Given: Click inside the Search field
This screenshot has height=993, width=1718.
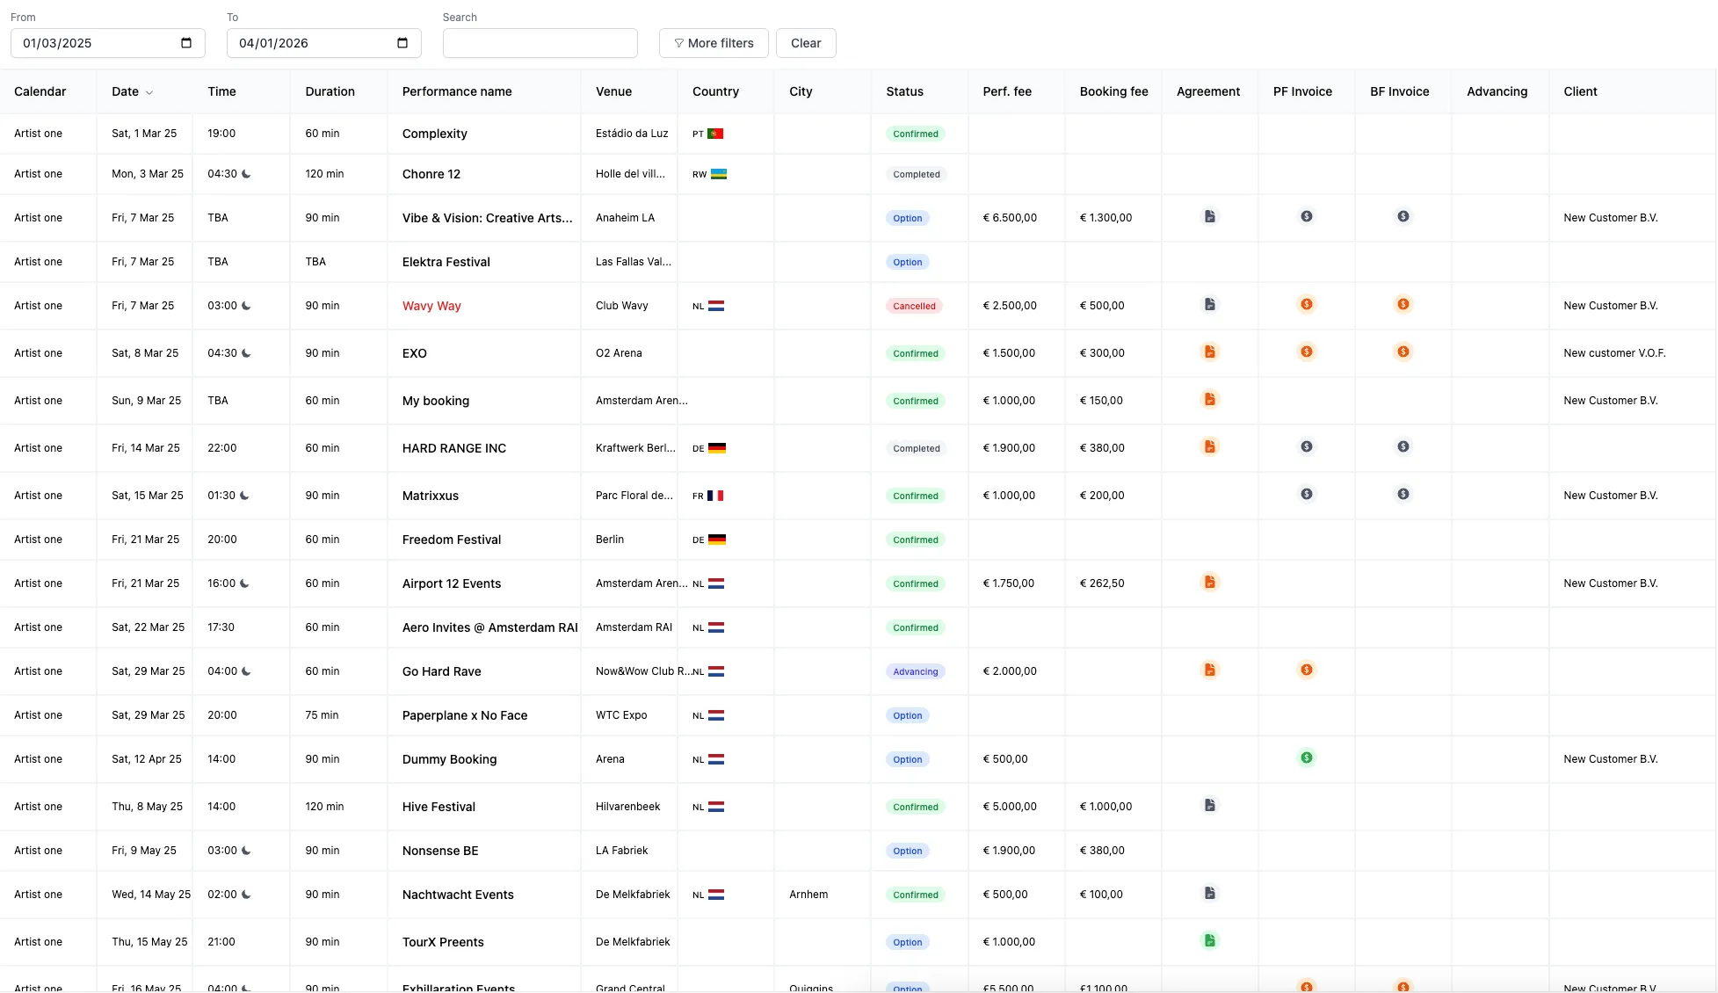Looking at the screenshot, I should 540,42.
